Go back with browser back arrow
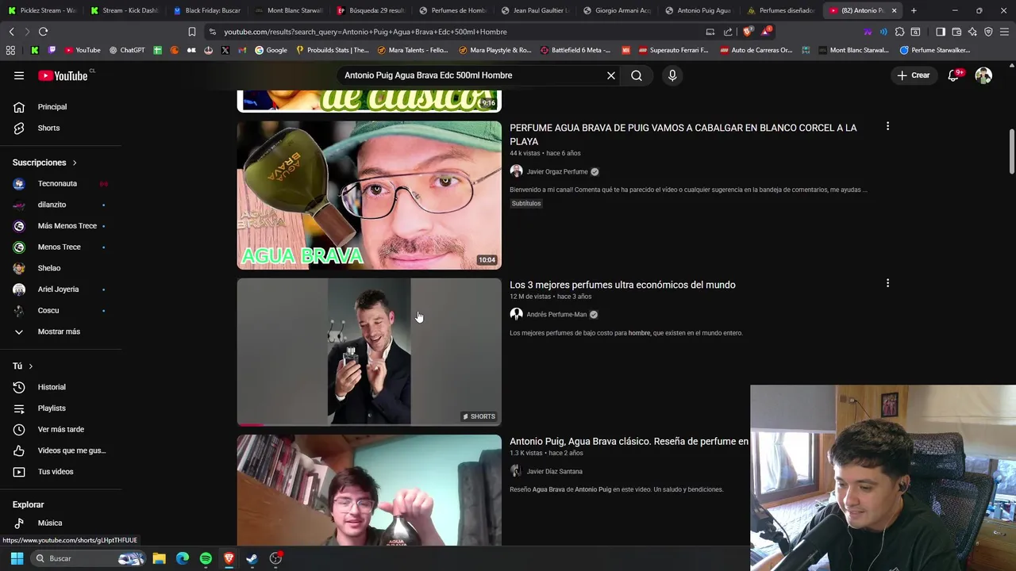Screen dimensions: 1016x571 [x=11, y=32]
